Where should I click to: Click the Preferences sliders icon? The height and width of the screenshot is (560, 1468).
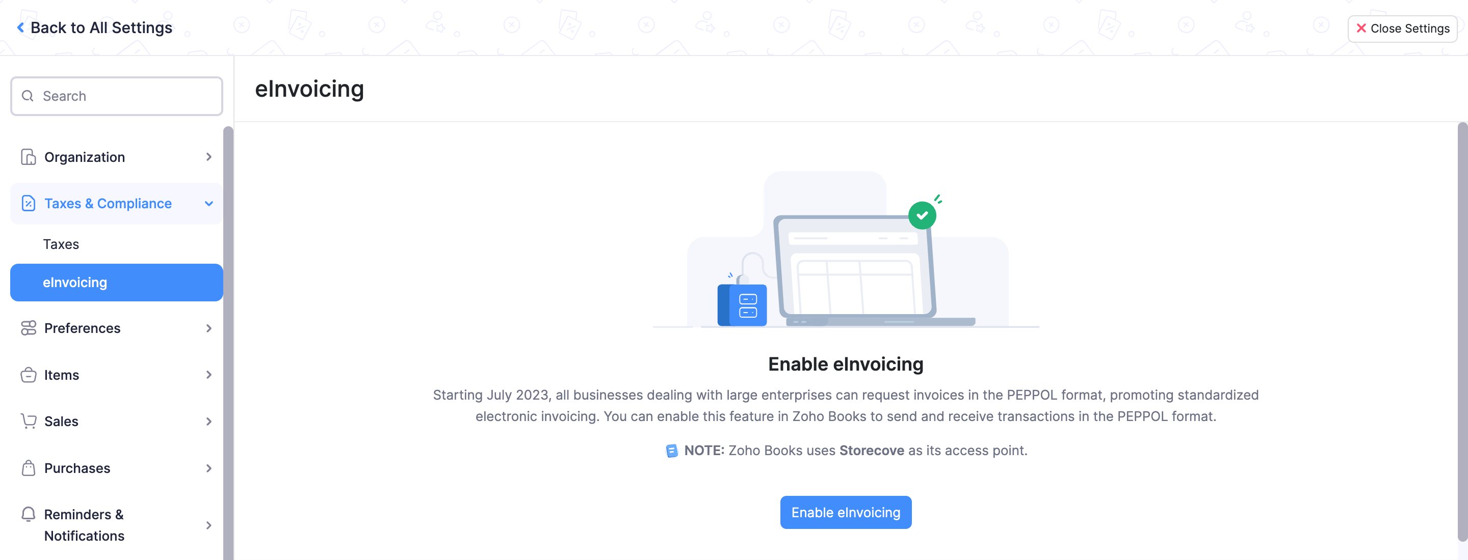tap(28, 328)
